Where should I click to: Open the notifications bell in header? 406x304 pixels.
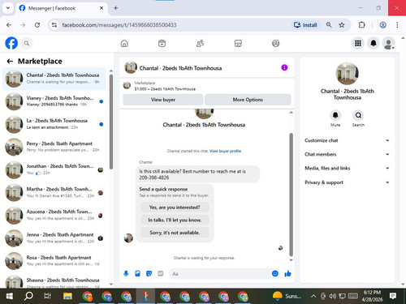point(374,43)
